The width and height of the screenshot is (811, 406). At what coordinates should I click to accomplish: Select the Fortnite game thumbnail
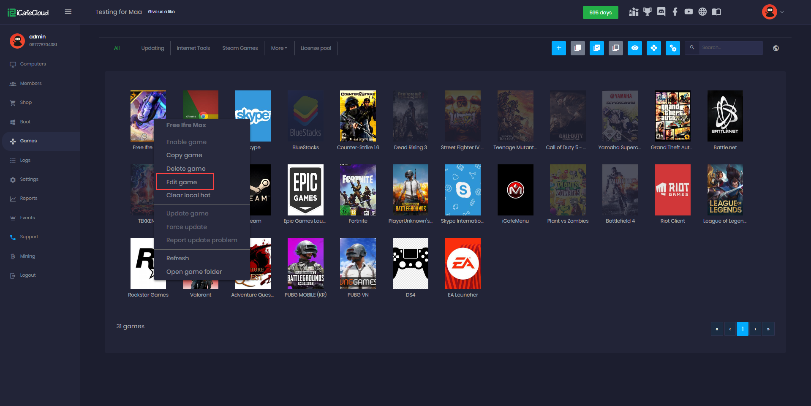click(358, 190)
